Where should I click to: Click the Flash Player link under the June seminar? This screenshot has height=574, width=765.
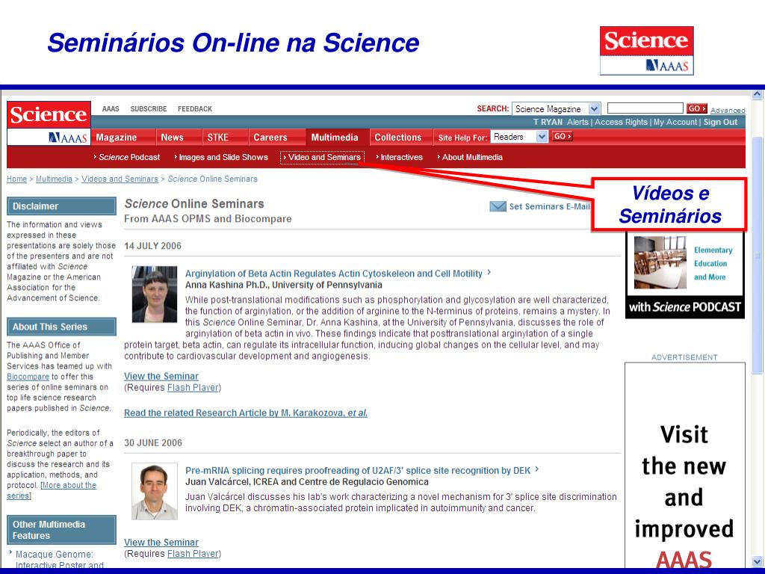(x=193, y=554)
